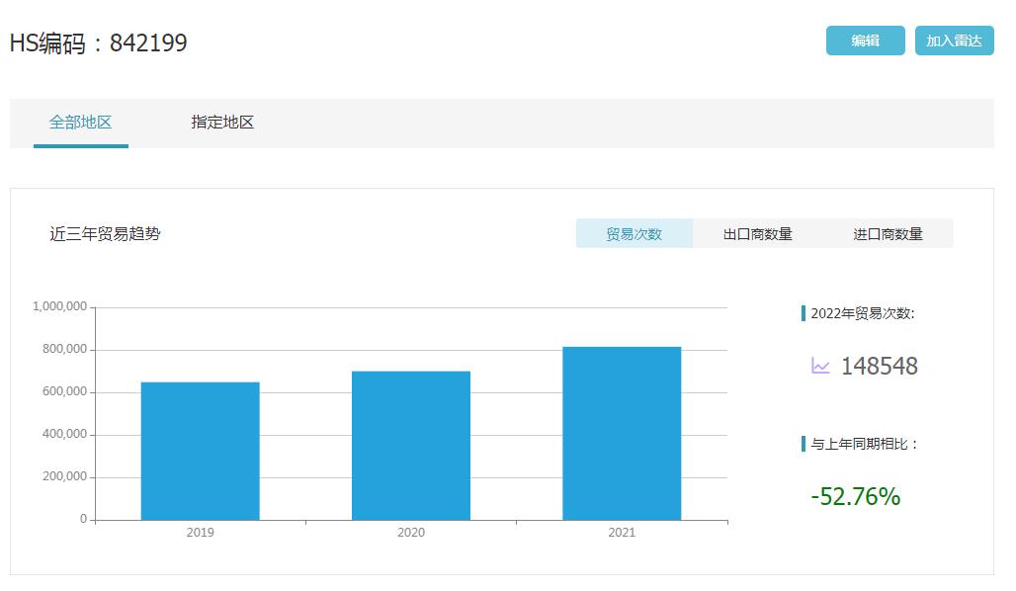Click the 2022年贸易次数 label
Viewport: 1016px width, 591px height.
(862, 313)
